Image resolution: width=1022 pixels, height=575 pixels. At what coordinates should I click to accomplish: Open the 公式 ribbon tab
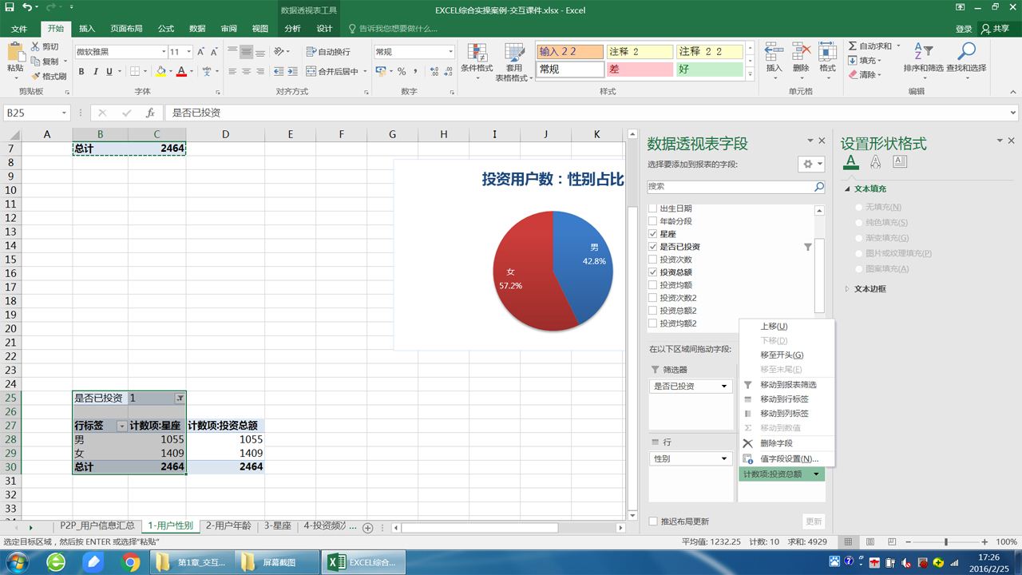click(x=165, y=29)
